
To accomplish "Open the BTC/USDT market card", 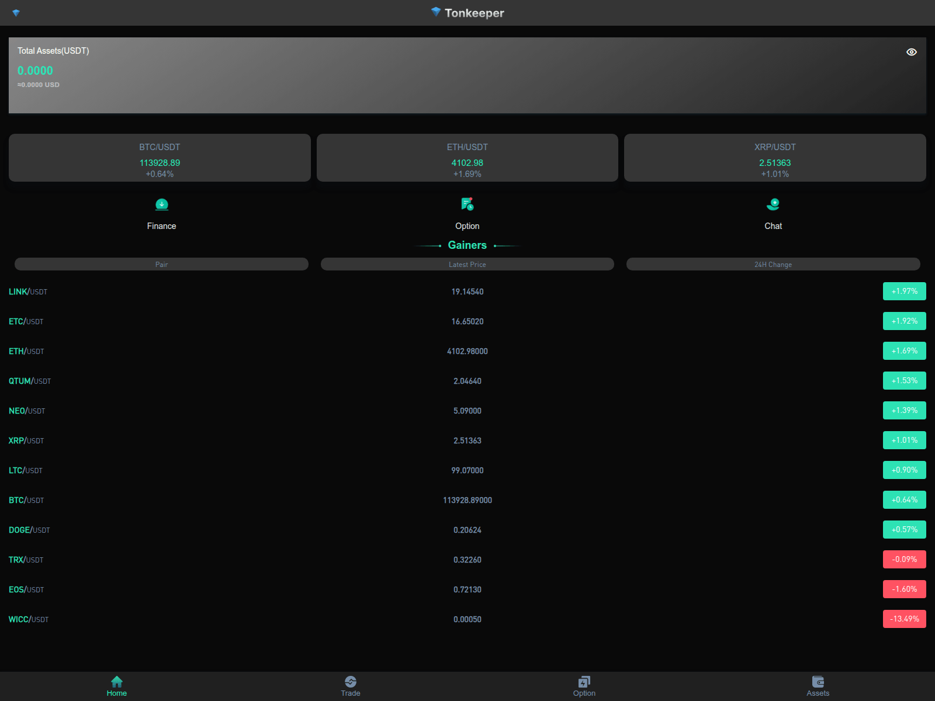I will pos(160,158).
